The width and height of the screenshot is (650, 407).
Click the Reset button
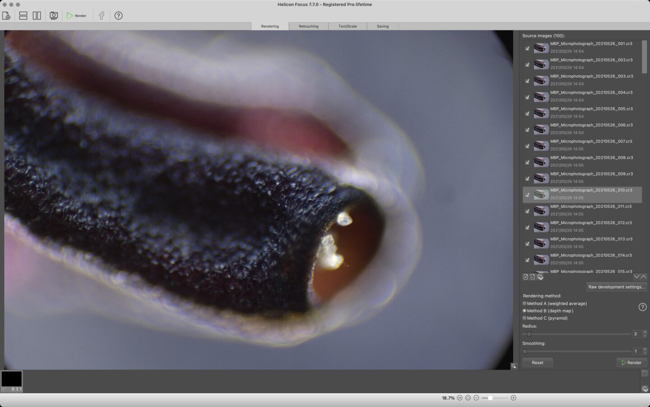point(537,363)
